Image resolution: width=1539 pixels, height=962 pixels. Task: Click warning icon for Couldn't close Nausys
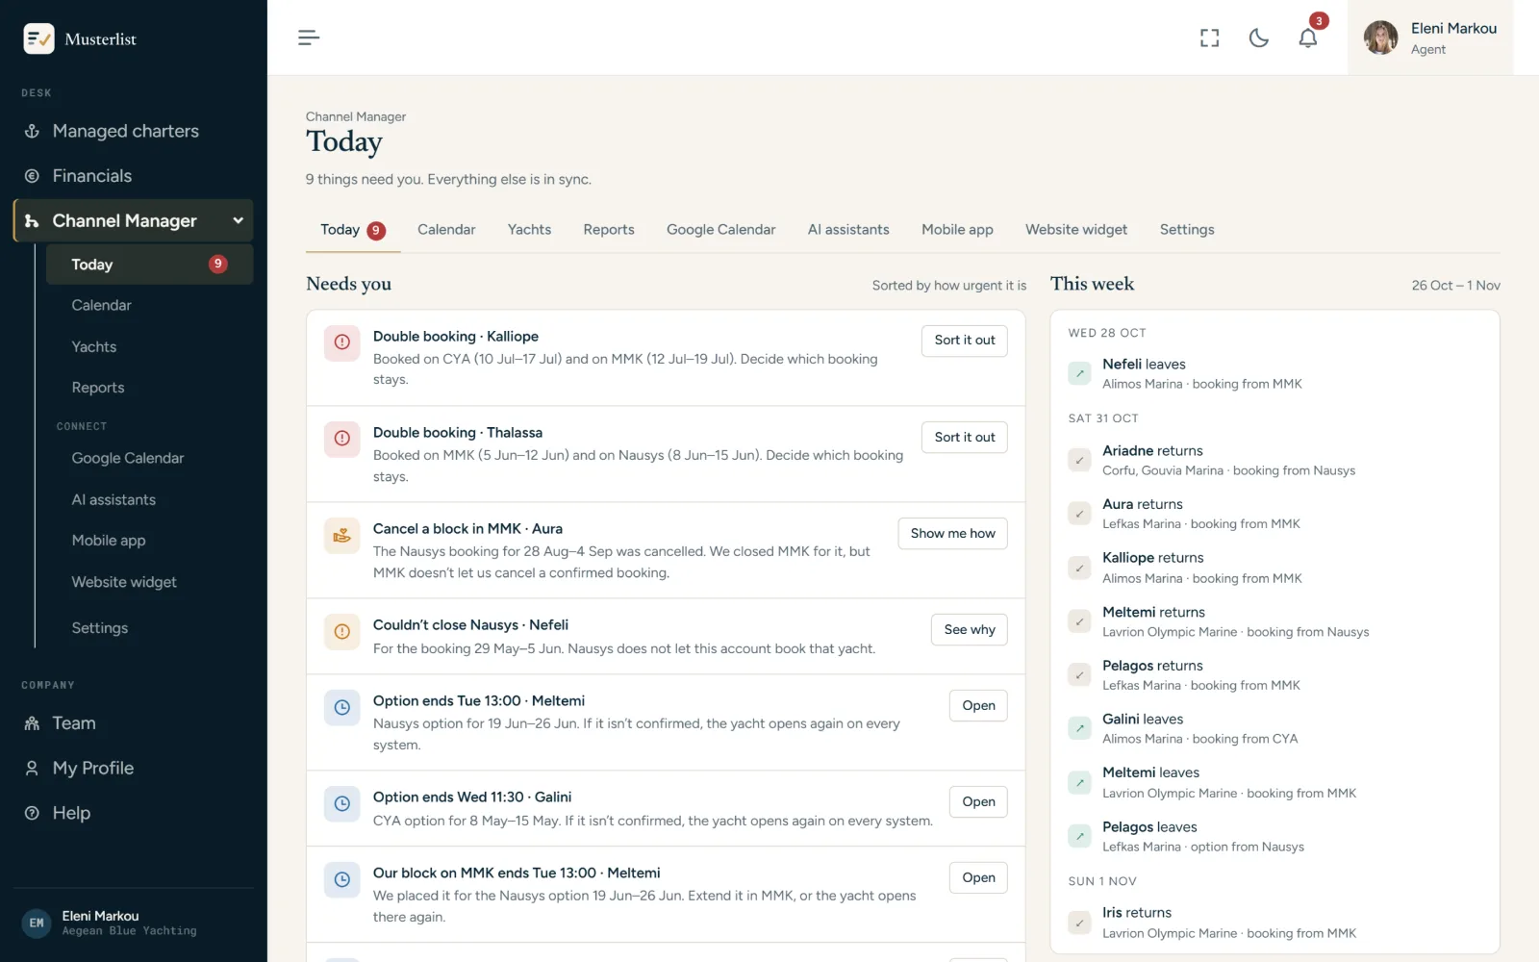point(341,631)
